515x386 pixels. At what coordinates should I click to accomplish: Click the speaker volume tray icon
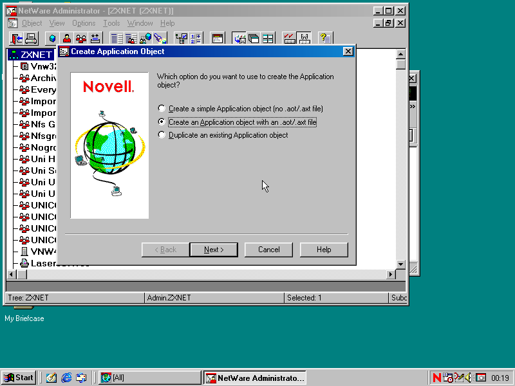469,378
